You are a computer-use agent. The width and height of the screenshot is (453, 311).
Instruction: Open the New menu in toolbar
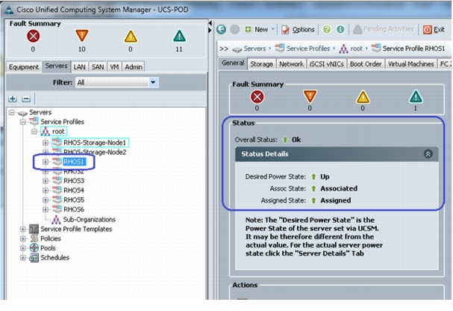point(259,29)
